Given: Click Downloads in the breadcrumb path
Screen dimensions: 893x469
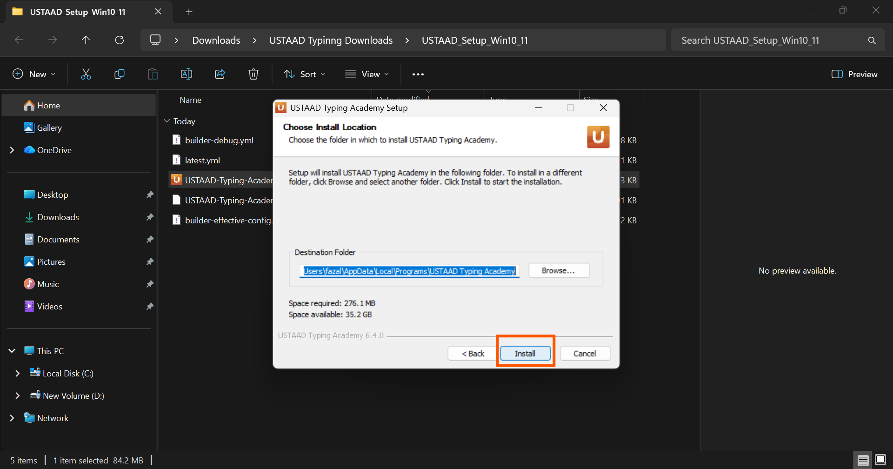Looking at the screenshot, I should click(x=216, y=40).
